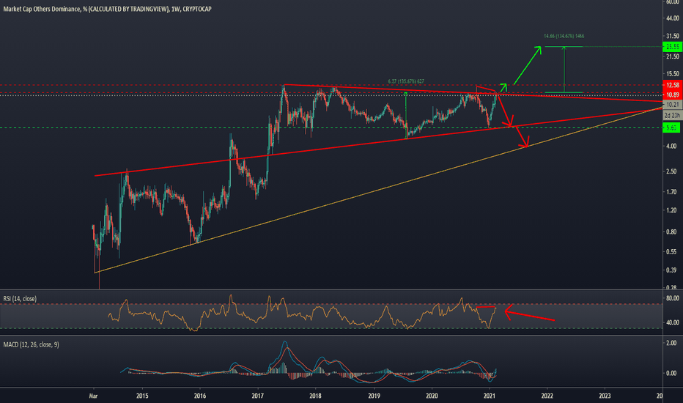Click the RSI 40.00 axis value
The image size is (683, 403).
coord(672,322)
